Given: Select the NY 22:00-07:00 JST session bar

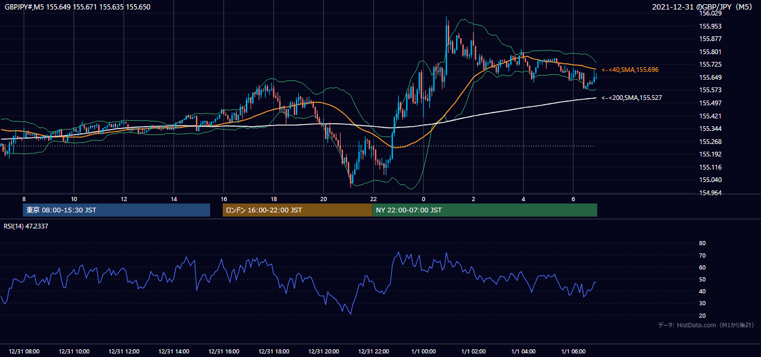Looking at the screenshot, I should (485, 210).
